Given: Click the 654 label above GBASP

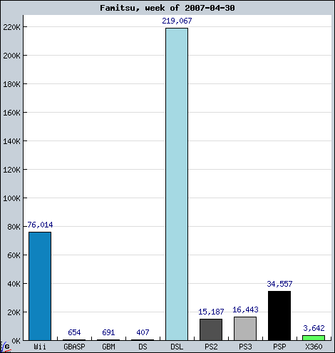Looking at the screenshot, I should click(74, 332).
